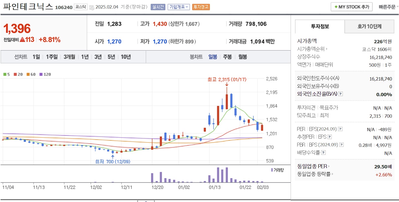Click the change rate +8.81%
This screenshot has height=202, width=399.
(49, 40)
